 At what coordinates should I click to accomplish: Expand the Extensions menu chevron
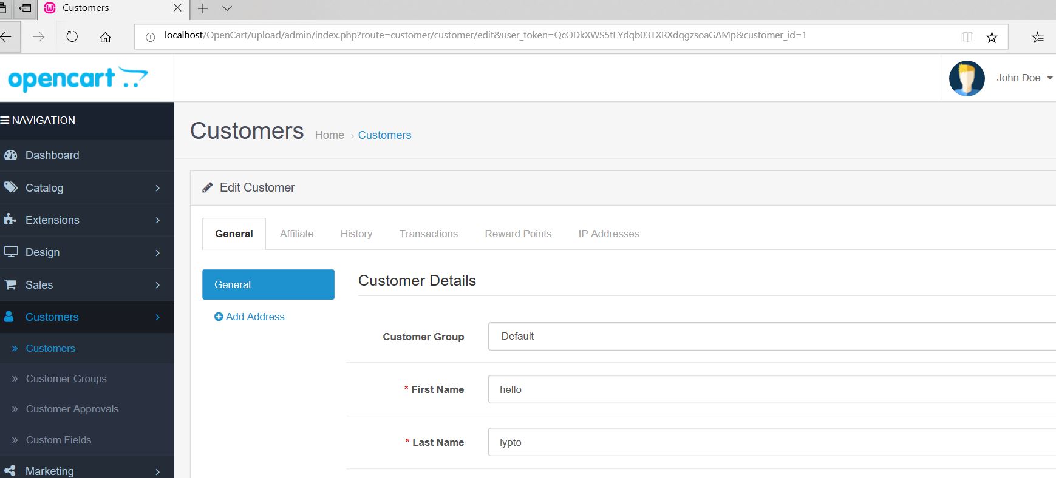pyautogui.click(x=157, y=220)
